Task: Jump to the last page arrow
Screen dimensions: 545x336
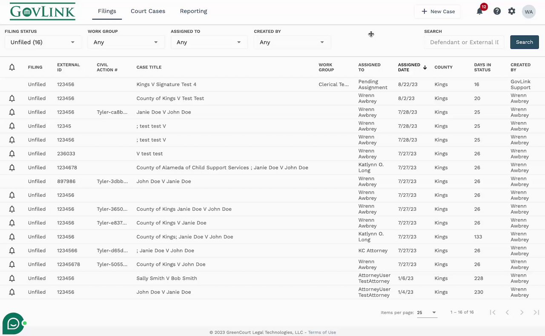Action: [536, 312]
